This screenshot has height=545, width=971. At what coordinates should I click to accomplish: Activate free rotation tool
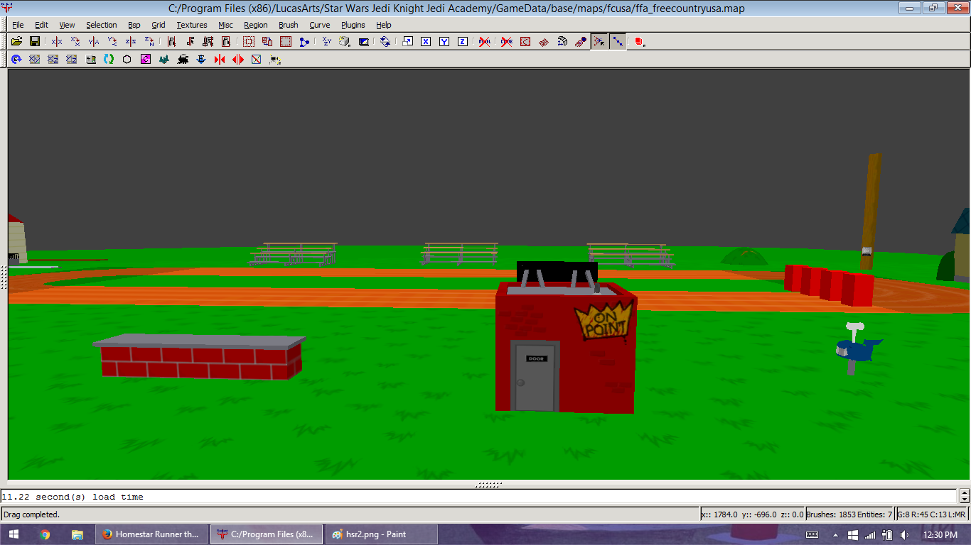(x=385, y=42)
